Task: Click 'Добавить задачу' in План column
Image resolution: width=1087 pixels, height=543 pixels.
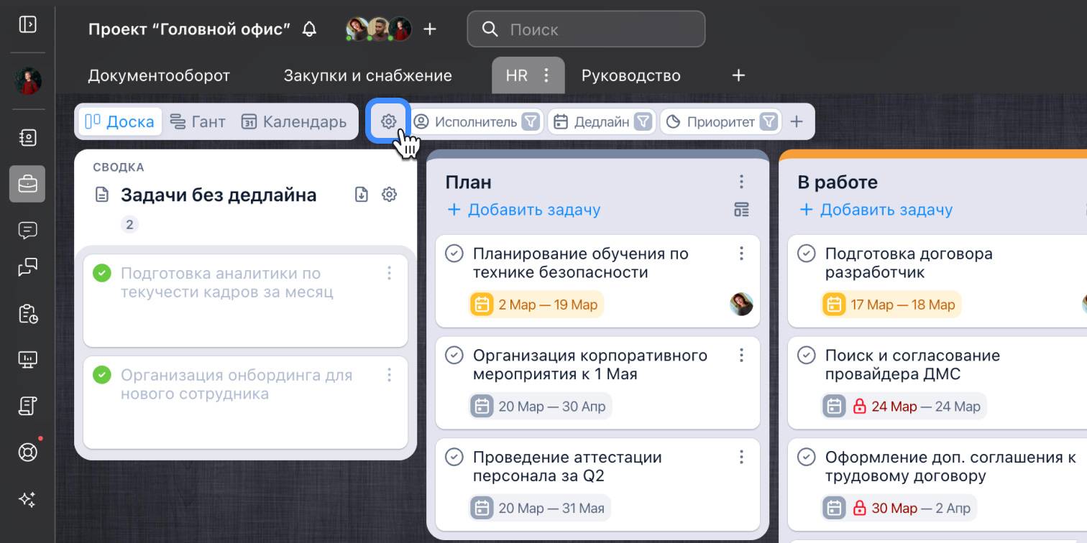Action: click(524, 210)
